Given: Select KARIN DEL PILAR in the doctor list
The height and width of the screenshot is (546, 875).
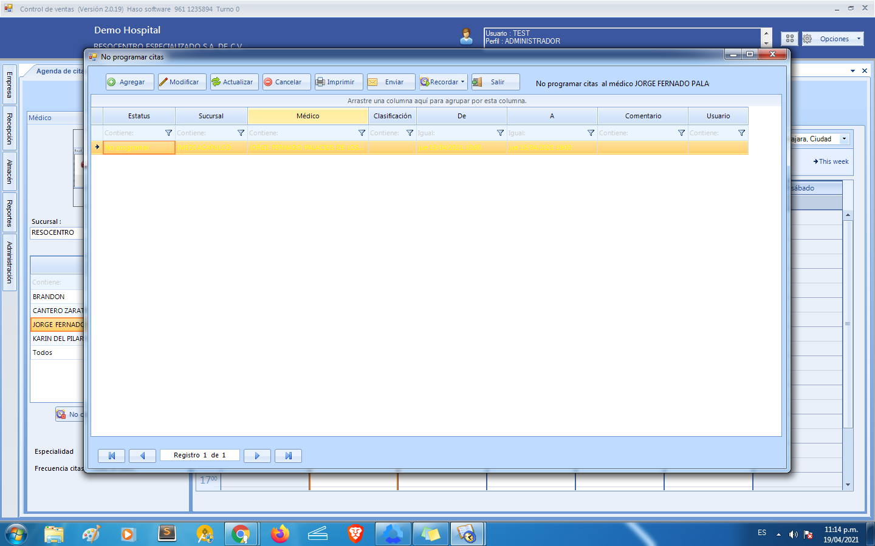Looking at the screenshot, I should point(58,339).
